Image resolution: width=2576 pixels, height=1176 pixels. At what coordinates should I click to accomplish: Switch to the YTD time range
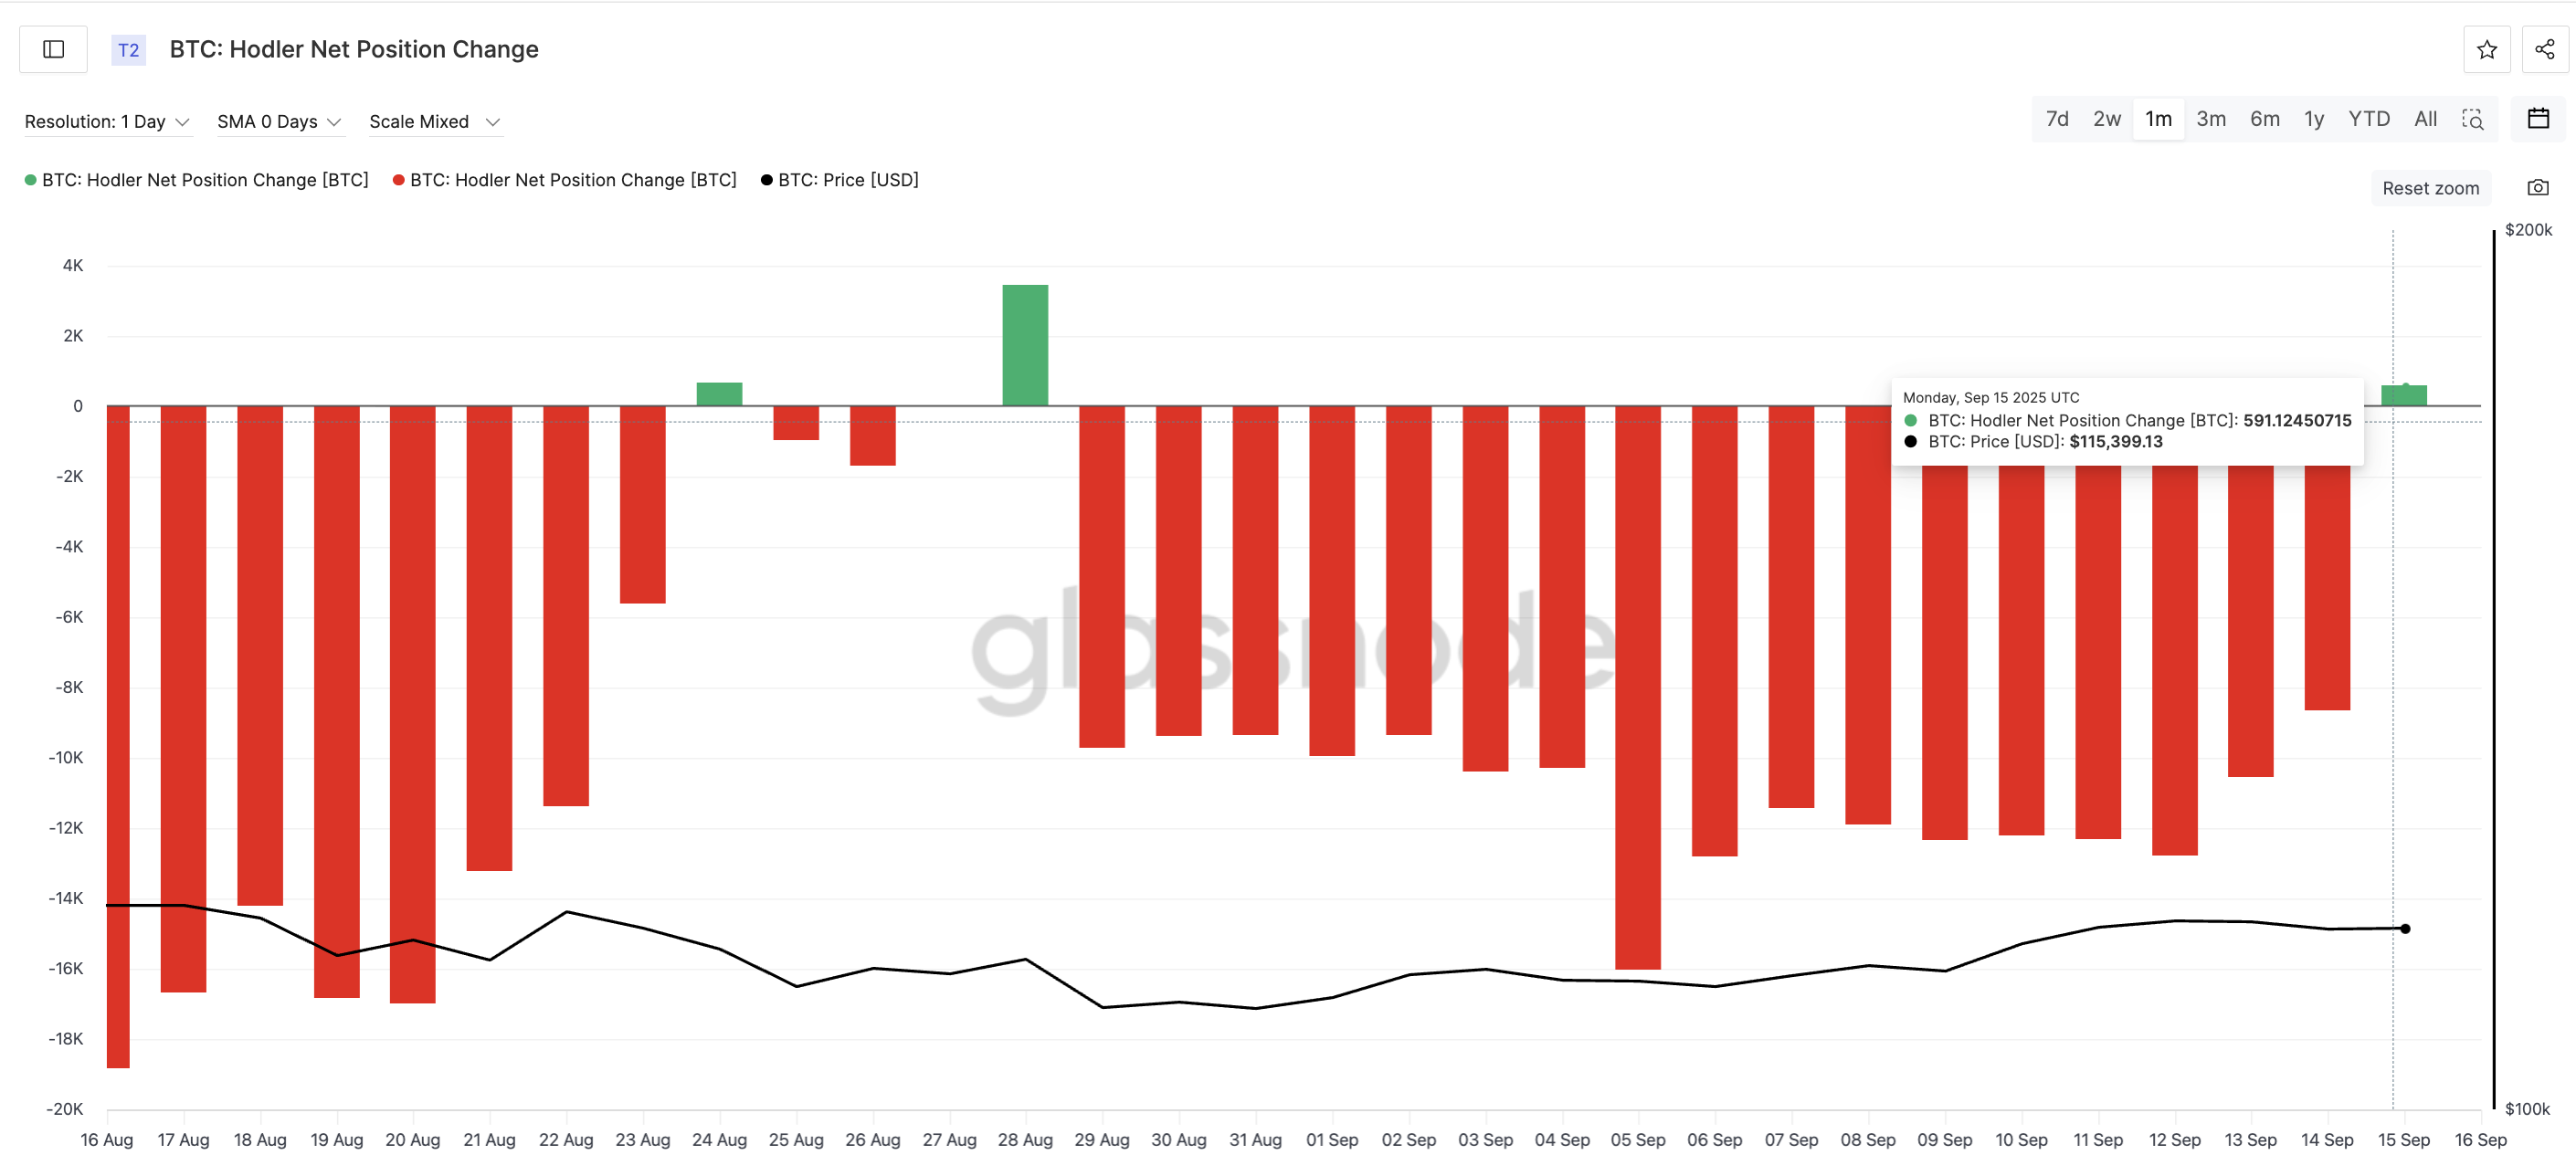(x=2368, y=119)
